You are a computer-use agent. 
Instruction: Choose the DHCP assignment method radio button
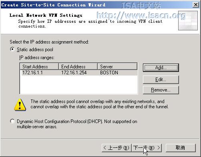tap(12, 121)
